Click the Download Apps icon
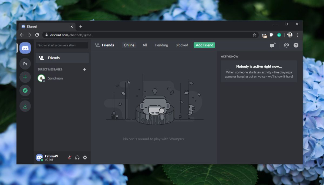The height and width of the screenshot is (185, 324). pos(25,106)
